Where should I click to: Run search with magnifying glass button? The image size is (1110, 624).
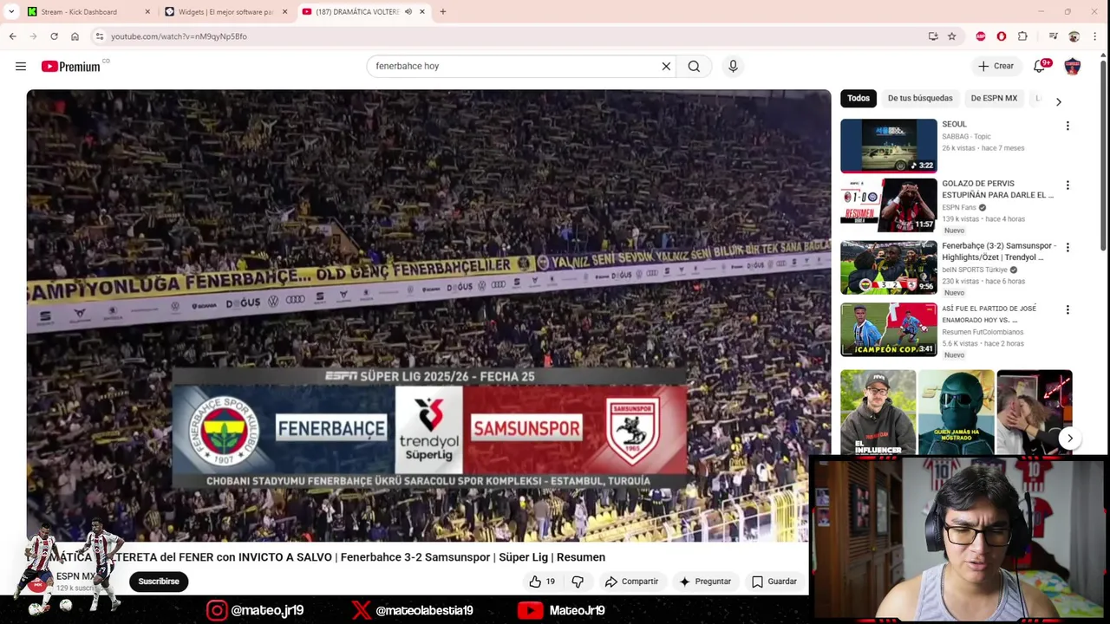(694, 66)
